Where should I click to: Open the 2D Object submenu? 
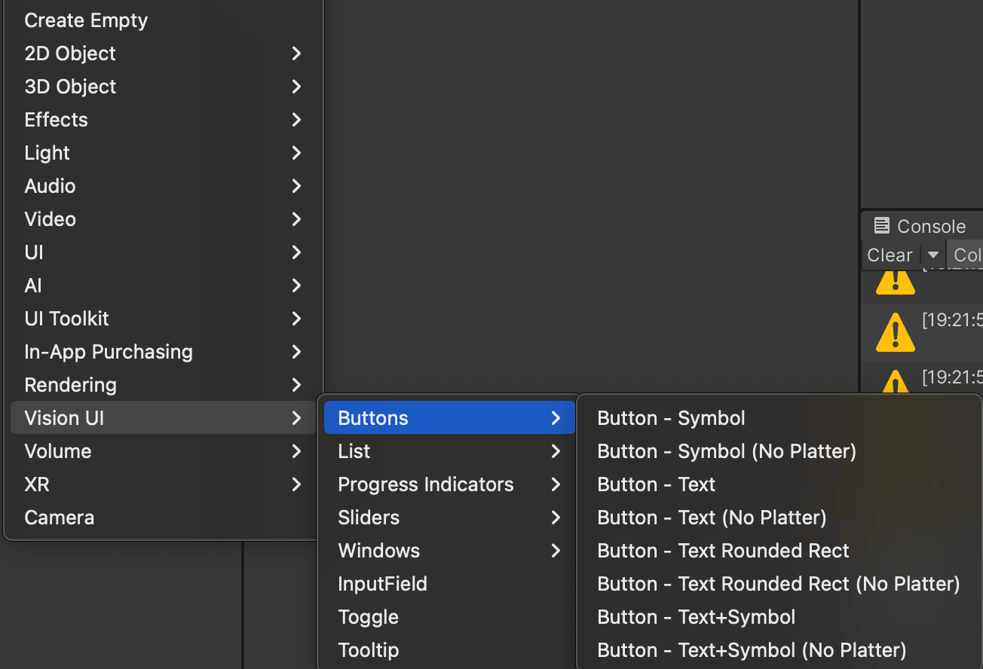tap(163, 53)
